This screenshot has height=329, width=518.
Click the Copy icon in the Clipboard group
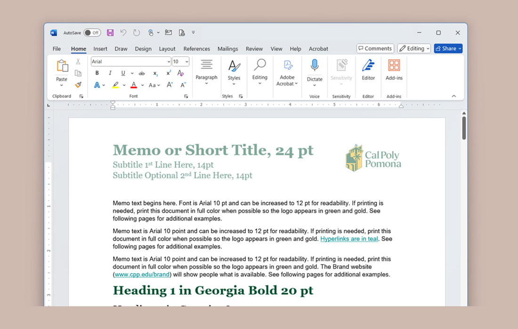pyautogui.click(x=78, y=73)
